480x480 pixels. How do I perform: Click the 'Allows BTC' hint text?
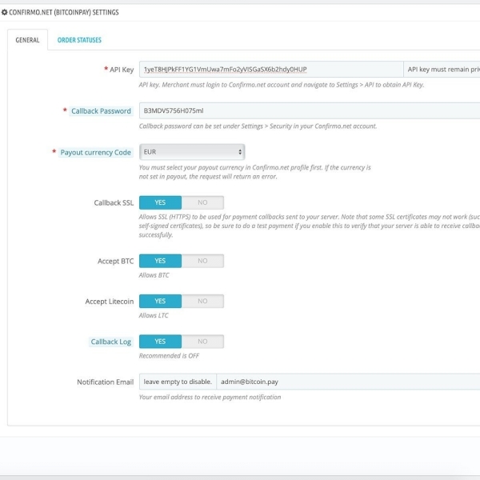pos(154,275)
